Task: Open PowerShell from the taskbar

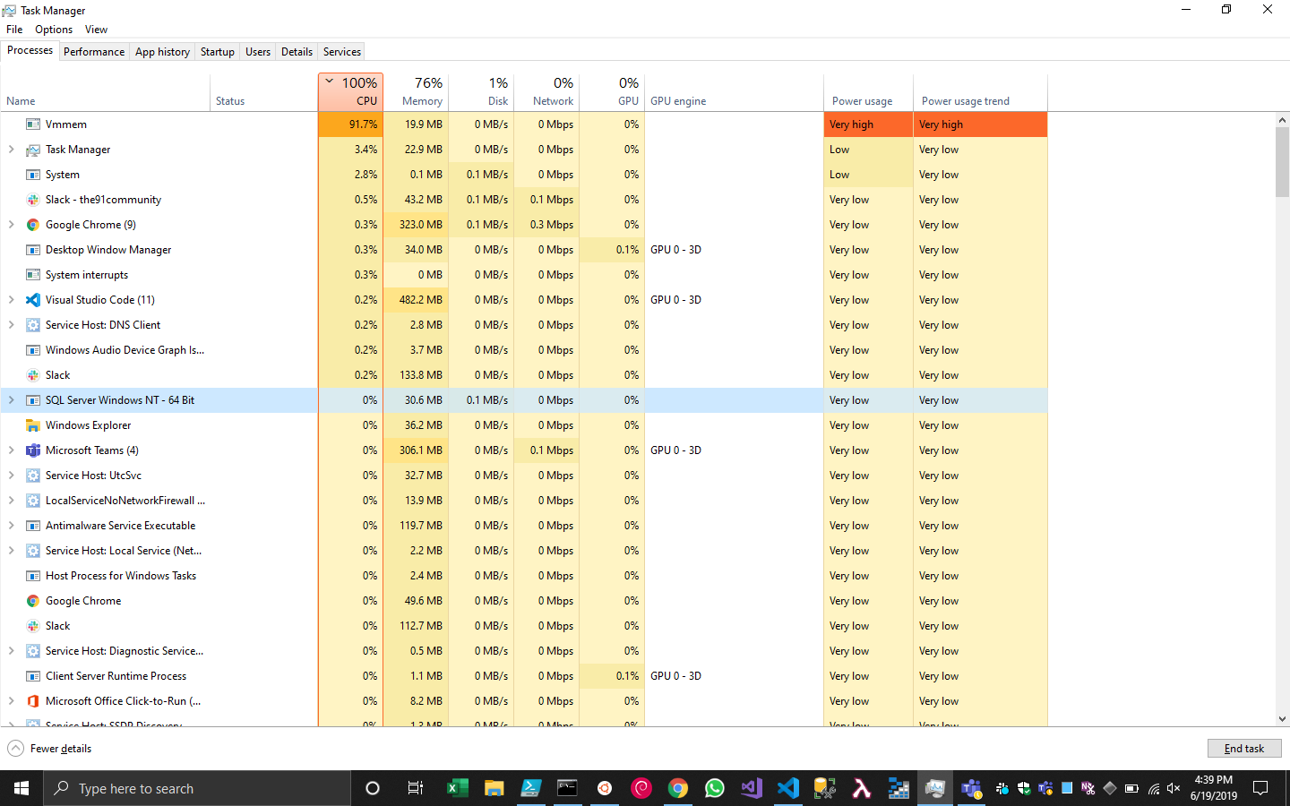Action: tap(530, 788)
